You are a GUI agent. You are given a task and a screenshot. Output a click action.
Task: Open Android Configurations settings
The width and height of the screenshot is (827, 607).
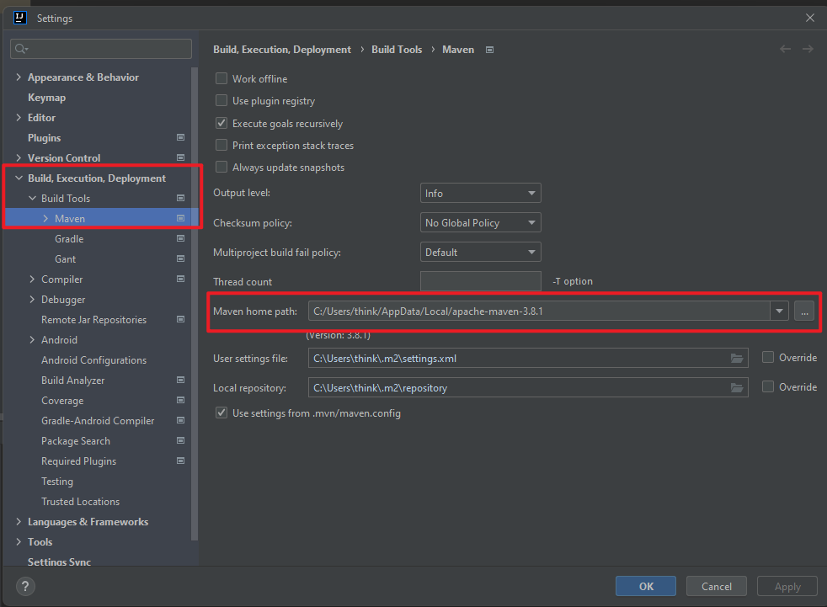tap(93, 360)
